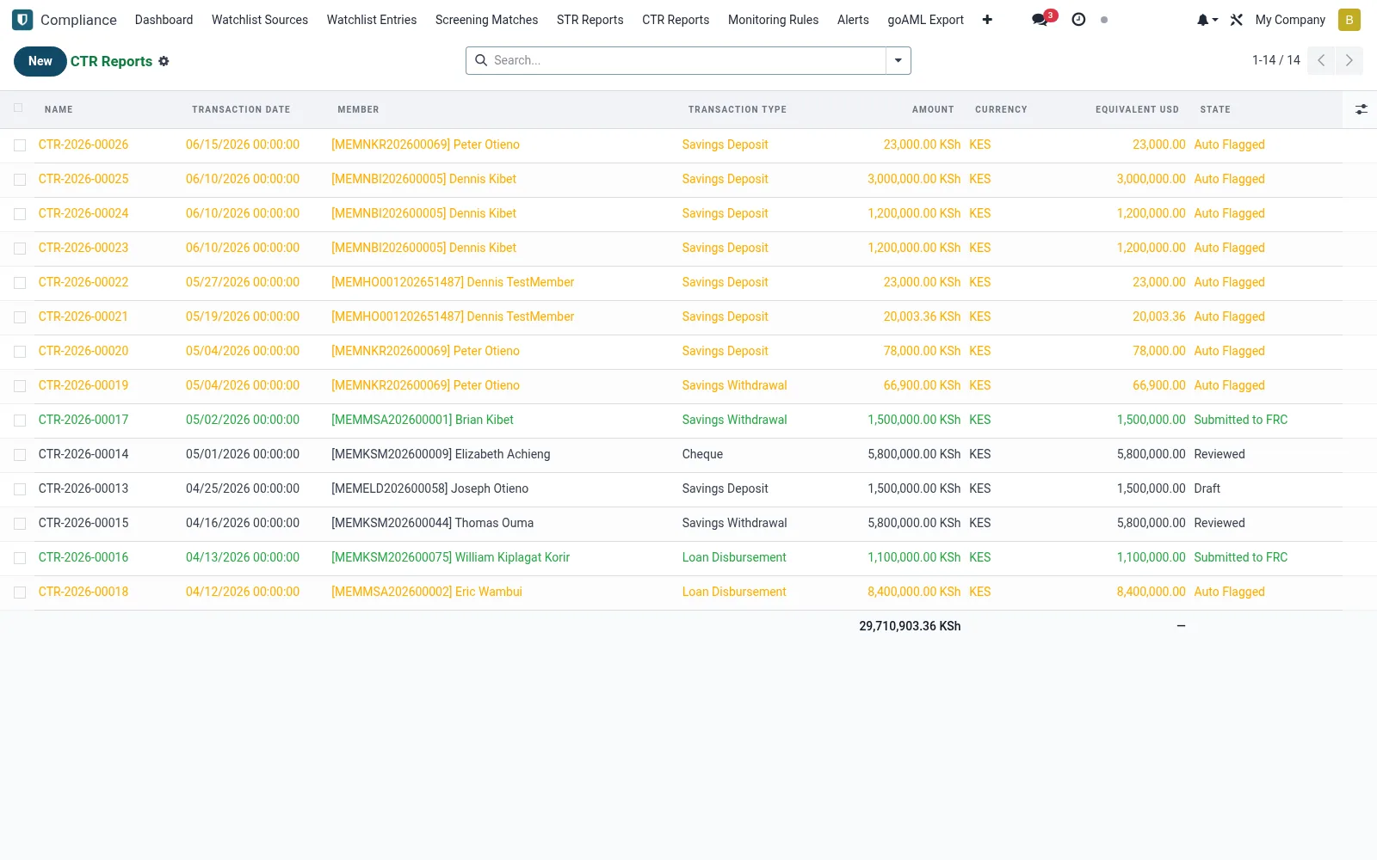This screenshot has width=1377, height=860.
Task: Click the plus icon after goAML Export
Action: tap(987, 20)
